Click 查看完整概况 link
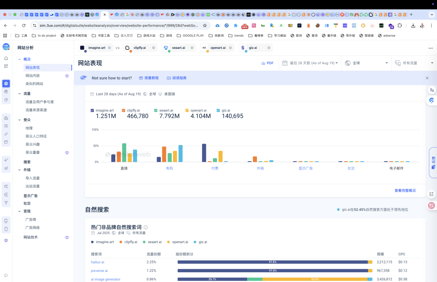The width and height of the screenshot is (437, 282). tap(405, 191)
